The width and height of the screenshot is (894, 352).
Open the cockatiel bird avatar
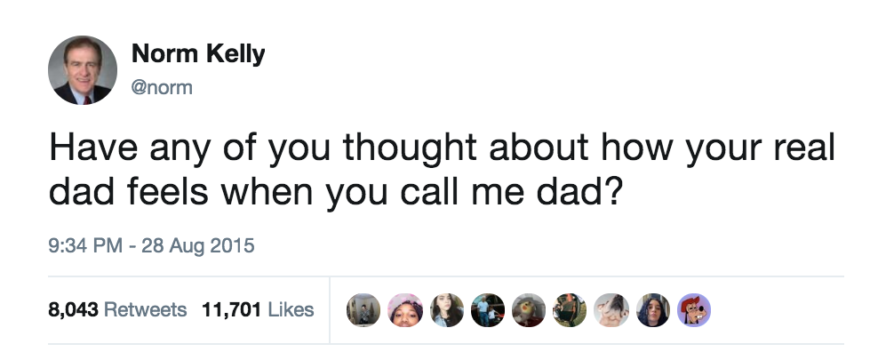[529, 310]
